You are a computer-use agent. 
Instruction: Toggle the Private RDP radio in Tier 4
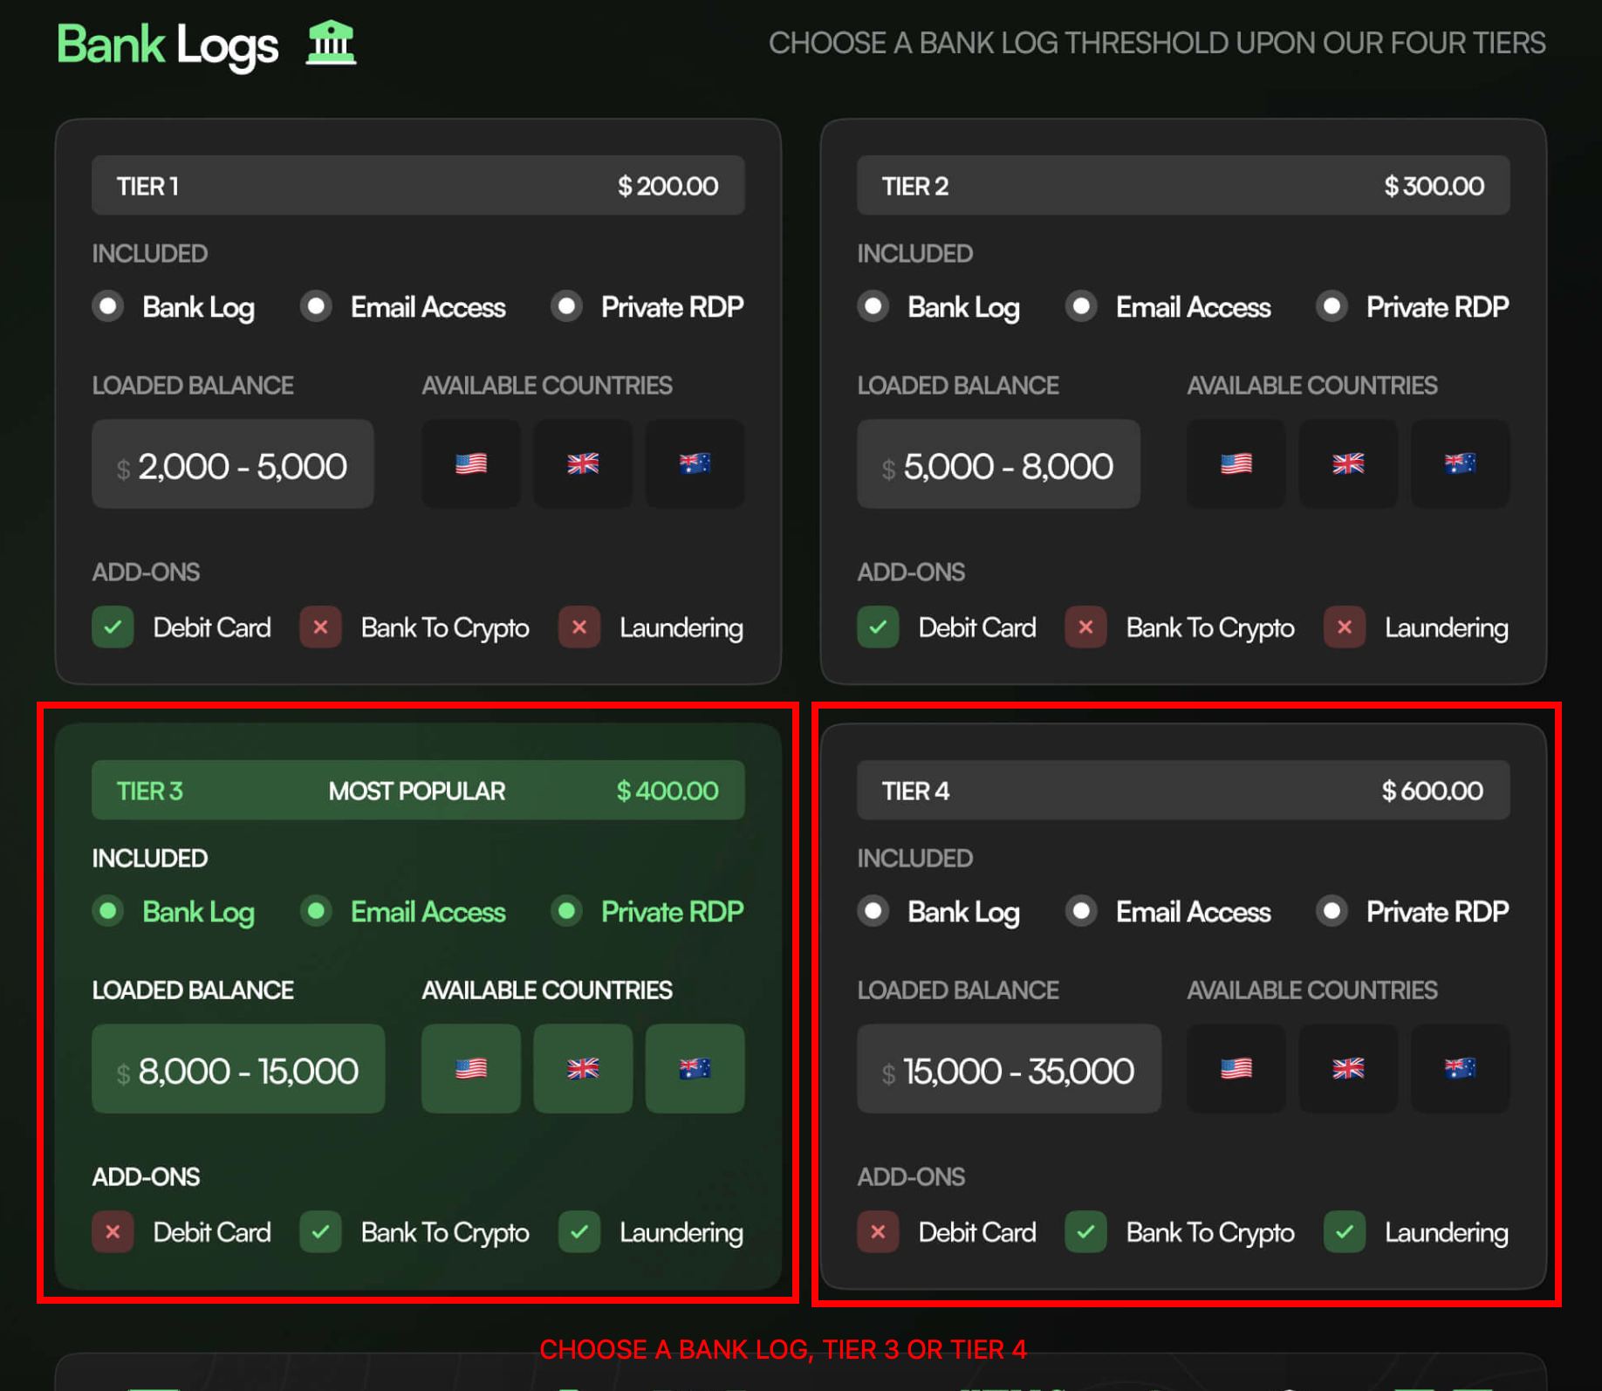click(1332, 911)
